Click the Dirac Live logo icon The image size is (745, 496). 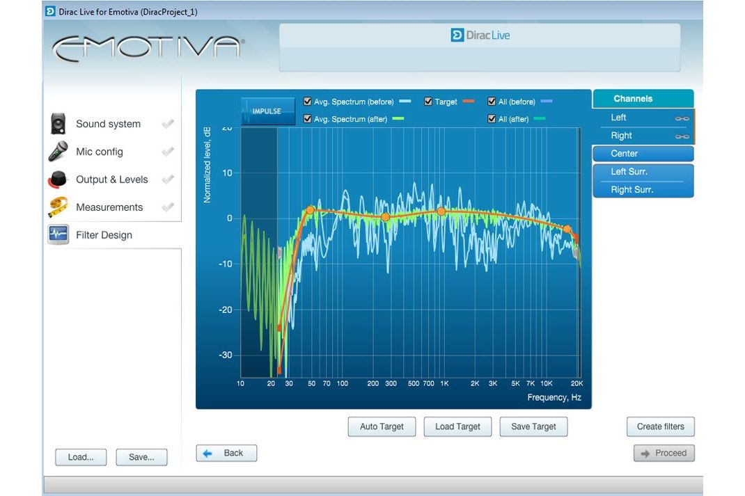[x=457, y=35]
